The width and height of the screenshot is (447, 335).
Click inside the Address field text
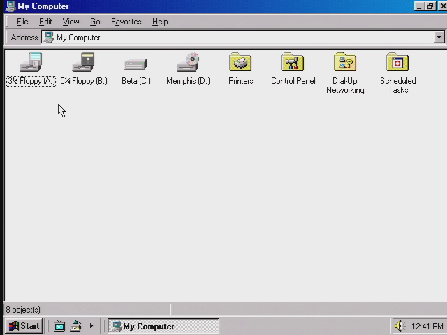coord(78,38)
